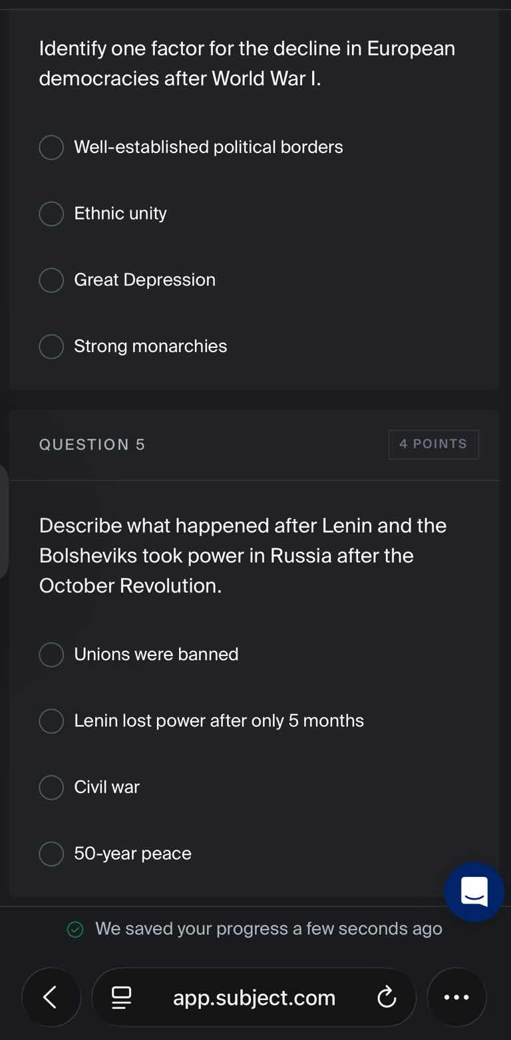
Task: Pick the Ethnic unity option
Action: tap(51, 214)
